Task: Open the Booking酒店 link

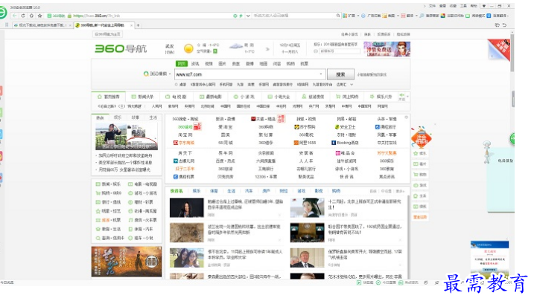Action: 345,143
